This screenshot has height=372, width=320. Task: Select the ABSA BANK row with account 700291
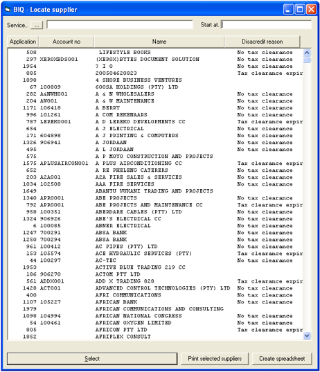pos(155,233)
